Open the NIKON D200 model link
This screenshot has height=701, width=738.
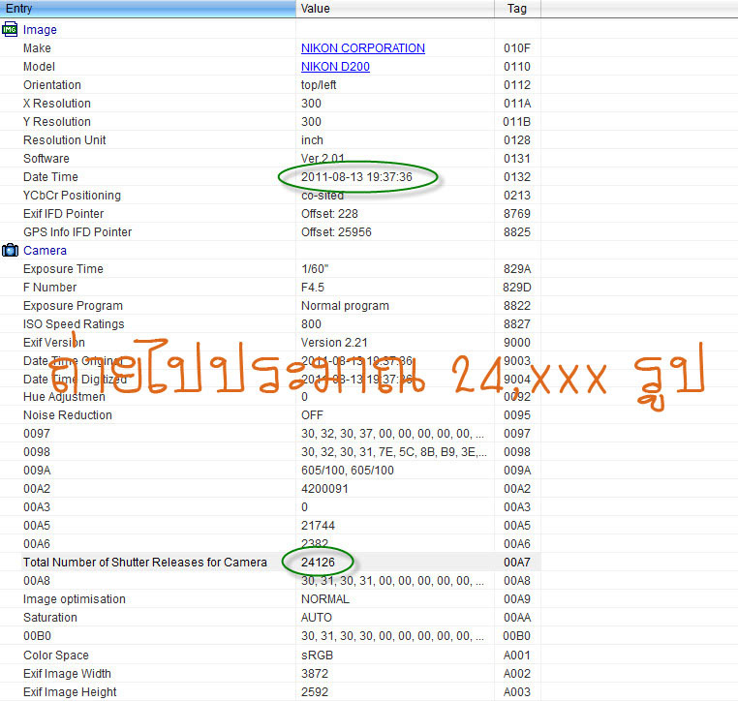tap(335, 67)
